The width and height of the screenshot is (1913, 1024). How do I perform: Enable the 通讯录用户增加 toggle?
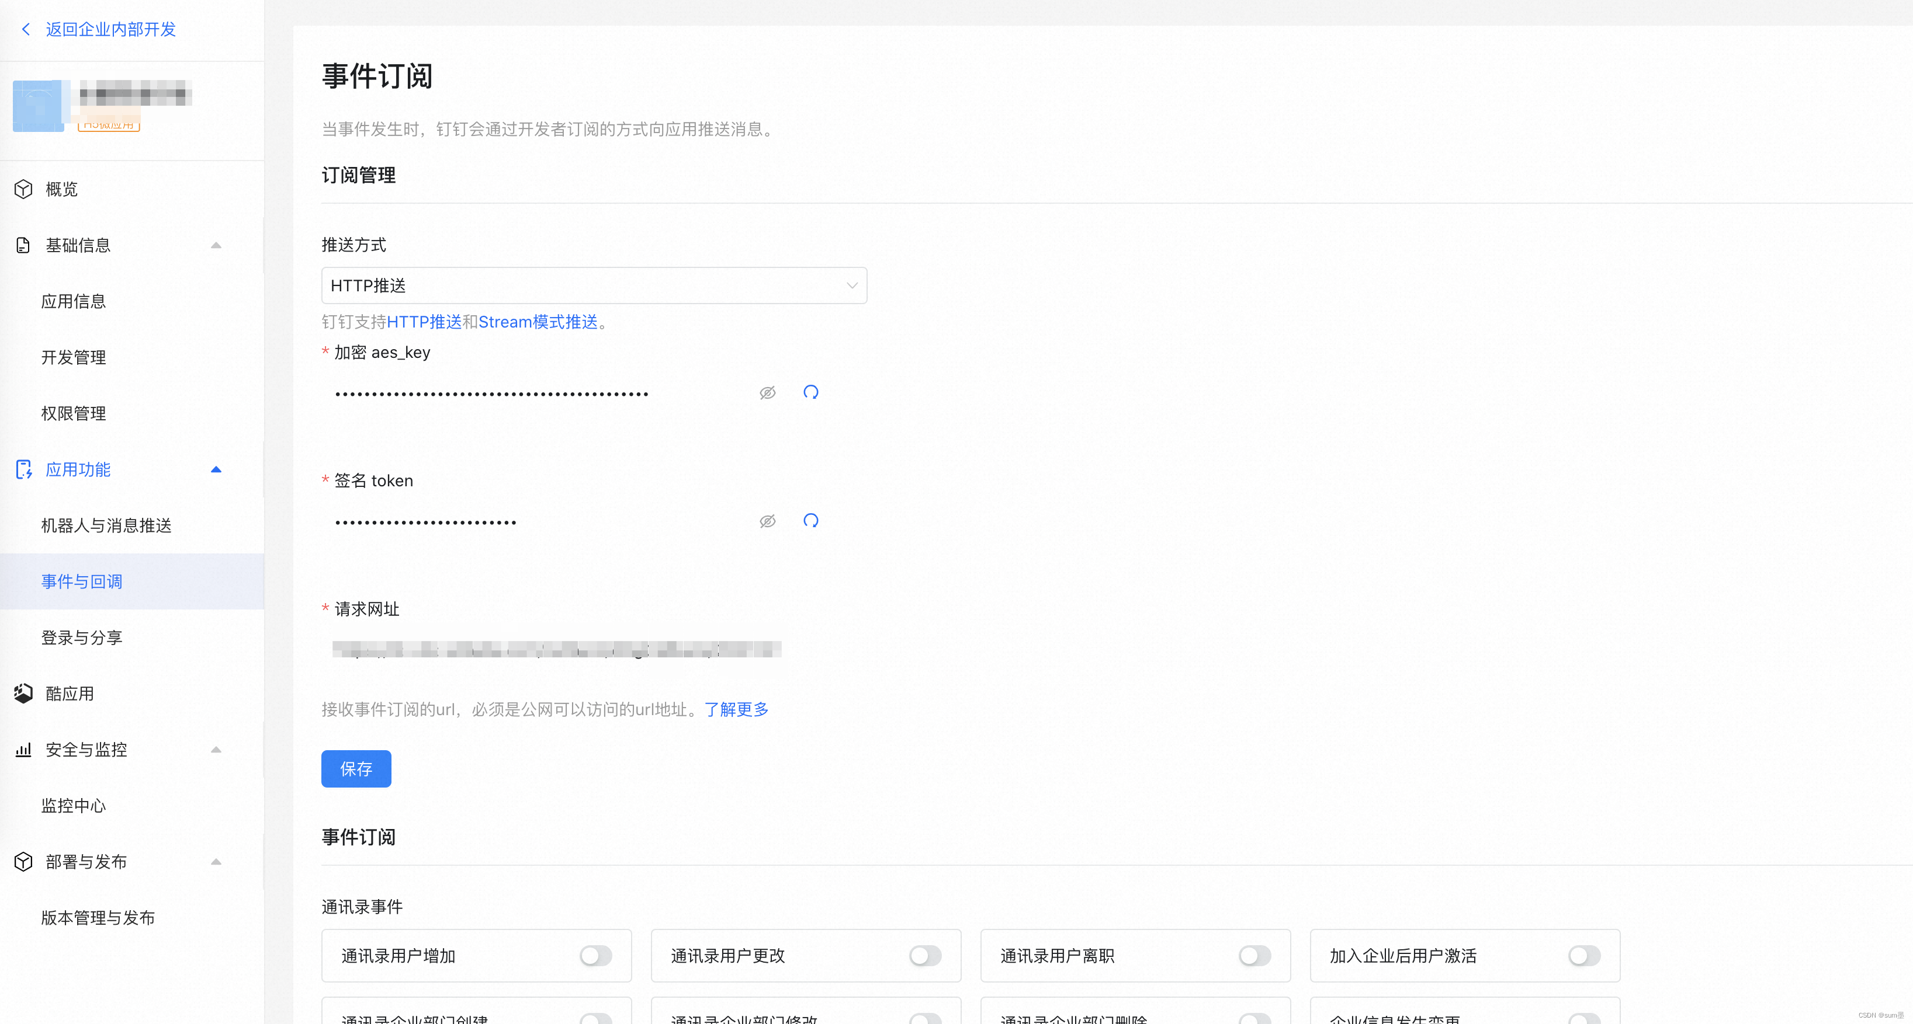595,956
